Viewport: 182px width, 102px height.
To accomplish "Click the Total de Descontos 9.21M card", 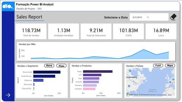I will pos(96,31).
